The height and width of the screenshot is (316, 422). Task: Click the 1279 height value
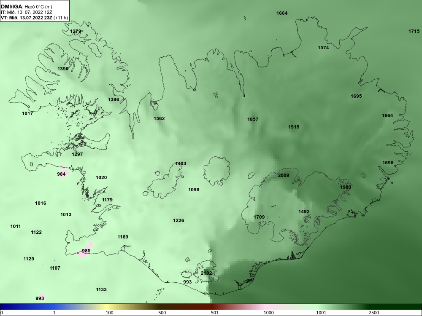point(76,31)
